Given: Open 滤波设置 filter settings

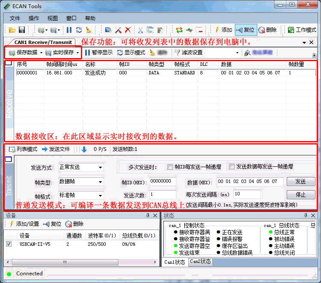Looking at the screenshot, I should point(188,53).
